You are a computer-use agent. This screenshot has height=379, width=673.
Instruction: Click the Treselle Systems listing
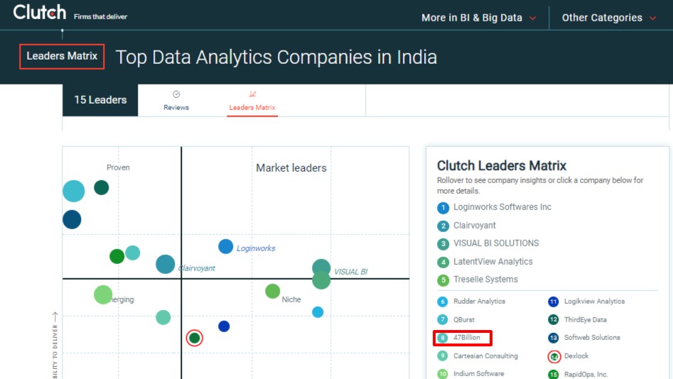pos(485,280)
